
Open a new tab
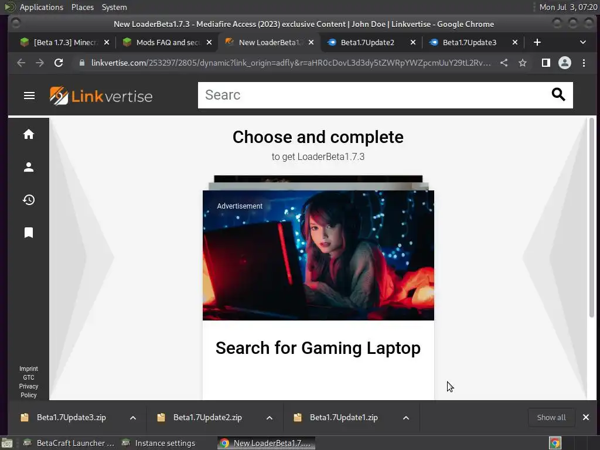[537, 42]
